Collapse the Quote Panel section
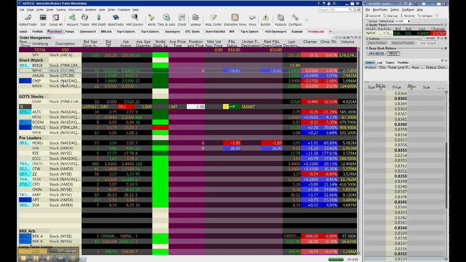Image resolution: width=466 pixels, height=262 pixels. (367, 25)
